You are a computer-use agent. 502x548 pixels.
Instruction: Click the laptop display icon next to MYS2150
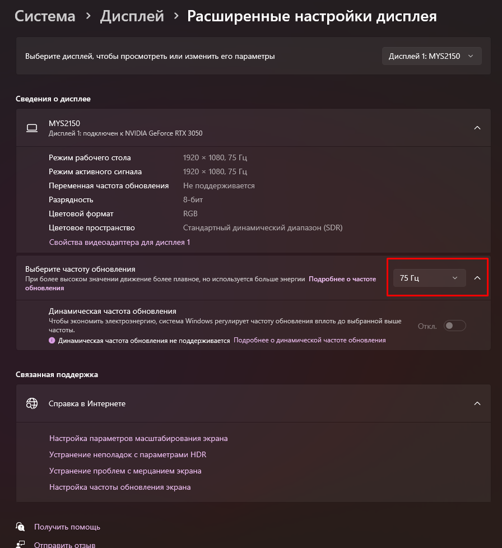point(32,128)
